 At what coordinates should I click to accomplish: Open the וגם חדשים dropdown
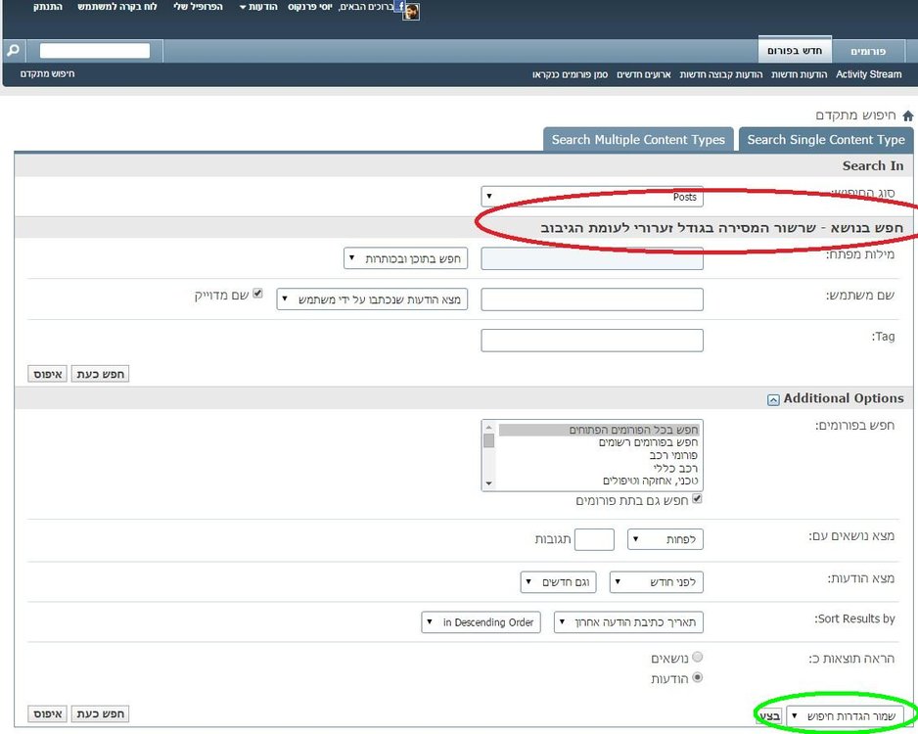coord(558,581)
